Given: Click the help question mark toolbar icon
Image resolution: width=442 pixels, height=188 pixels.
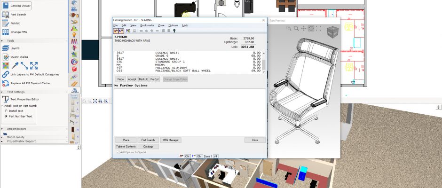Looking at the screenshot, I should (174, 31).
